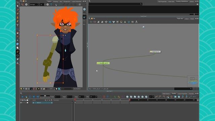Collapse panel using arrows above the Timeline
Screen dimensions: 215x121
[109, 91]
